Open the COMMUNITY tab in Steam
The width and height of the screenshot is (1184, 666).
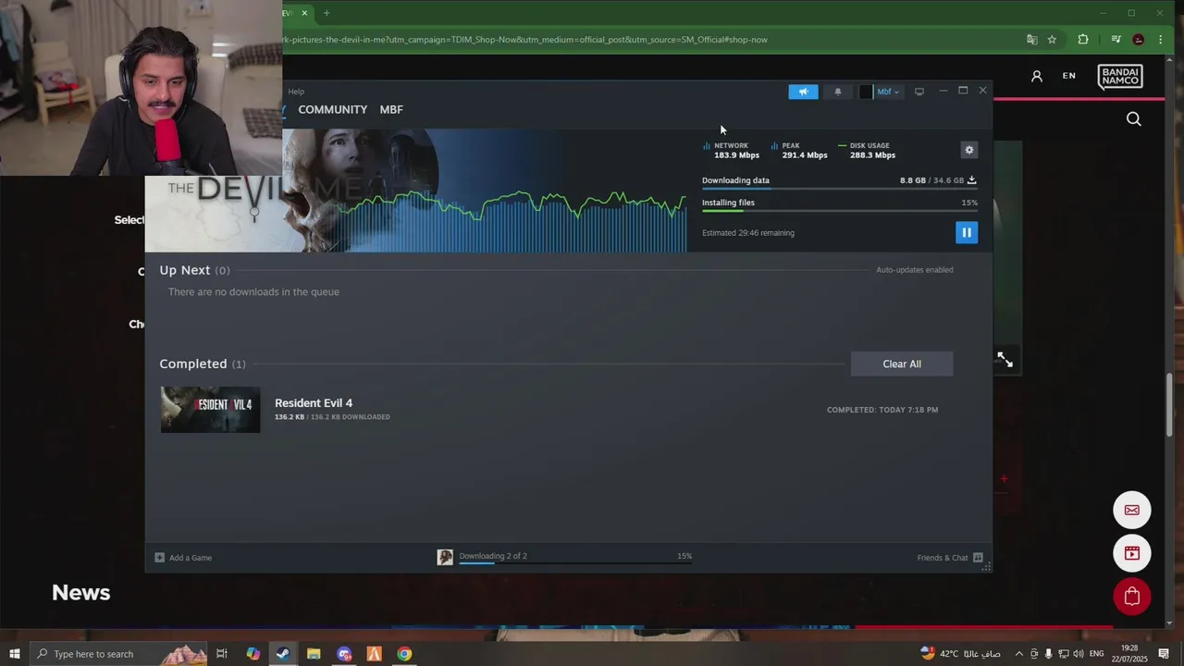[332, 109]
